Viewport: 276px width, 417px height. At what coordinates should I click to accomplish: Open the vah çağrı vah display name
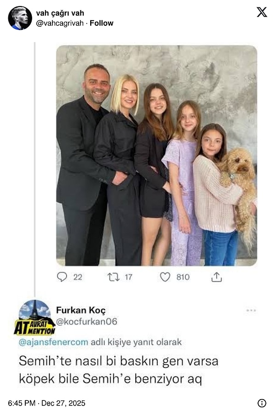pyautogui.click(x=60, y=13)
